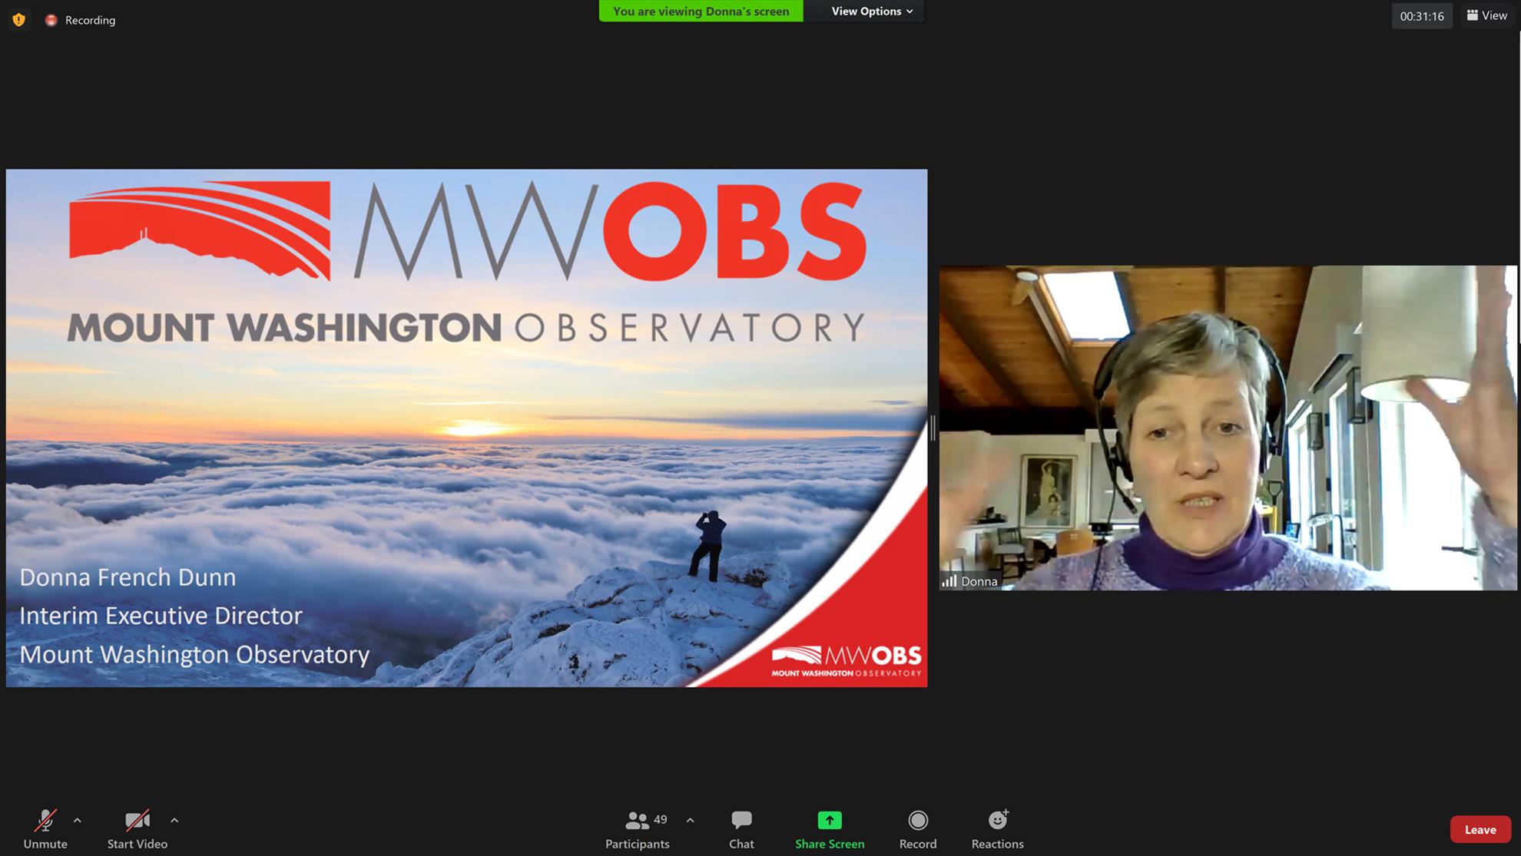Screen dimensions: 1521x856
Task: Grab the divider between slide and video
Action: 933,428
